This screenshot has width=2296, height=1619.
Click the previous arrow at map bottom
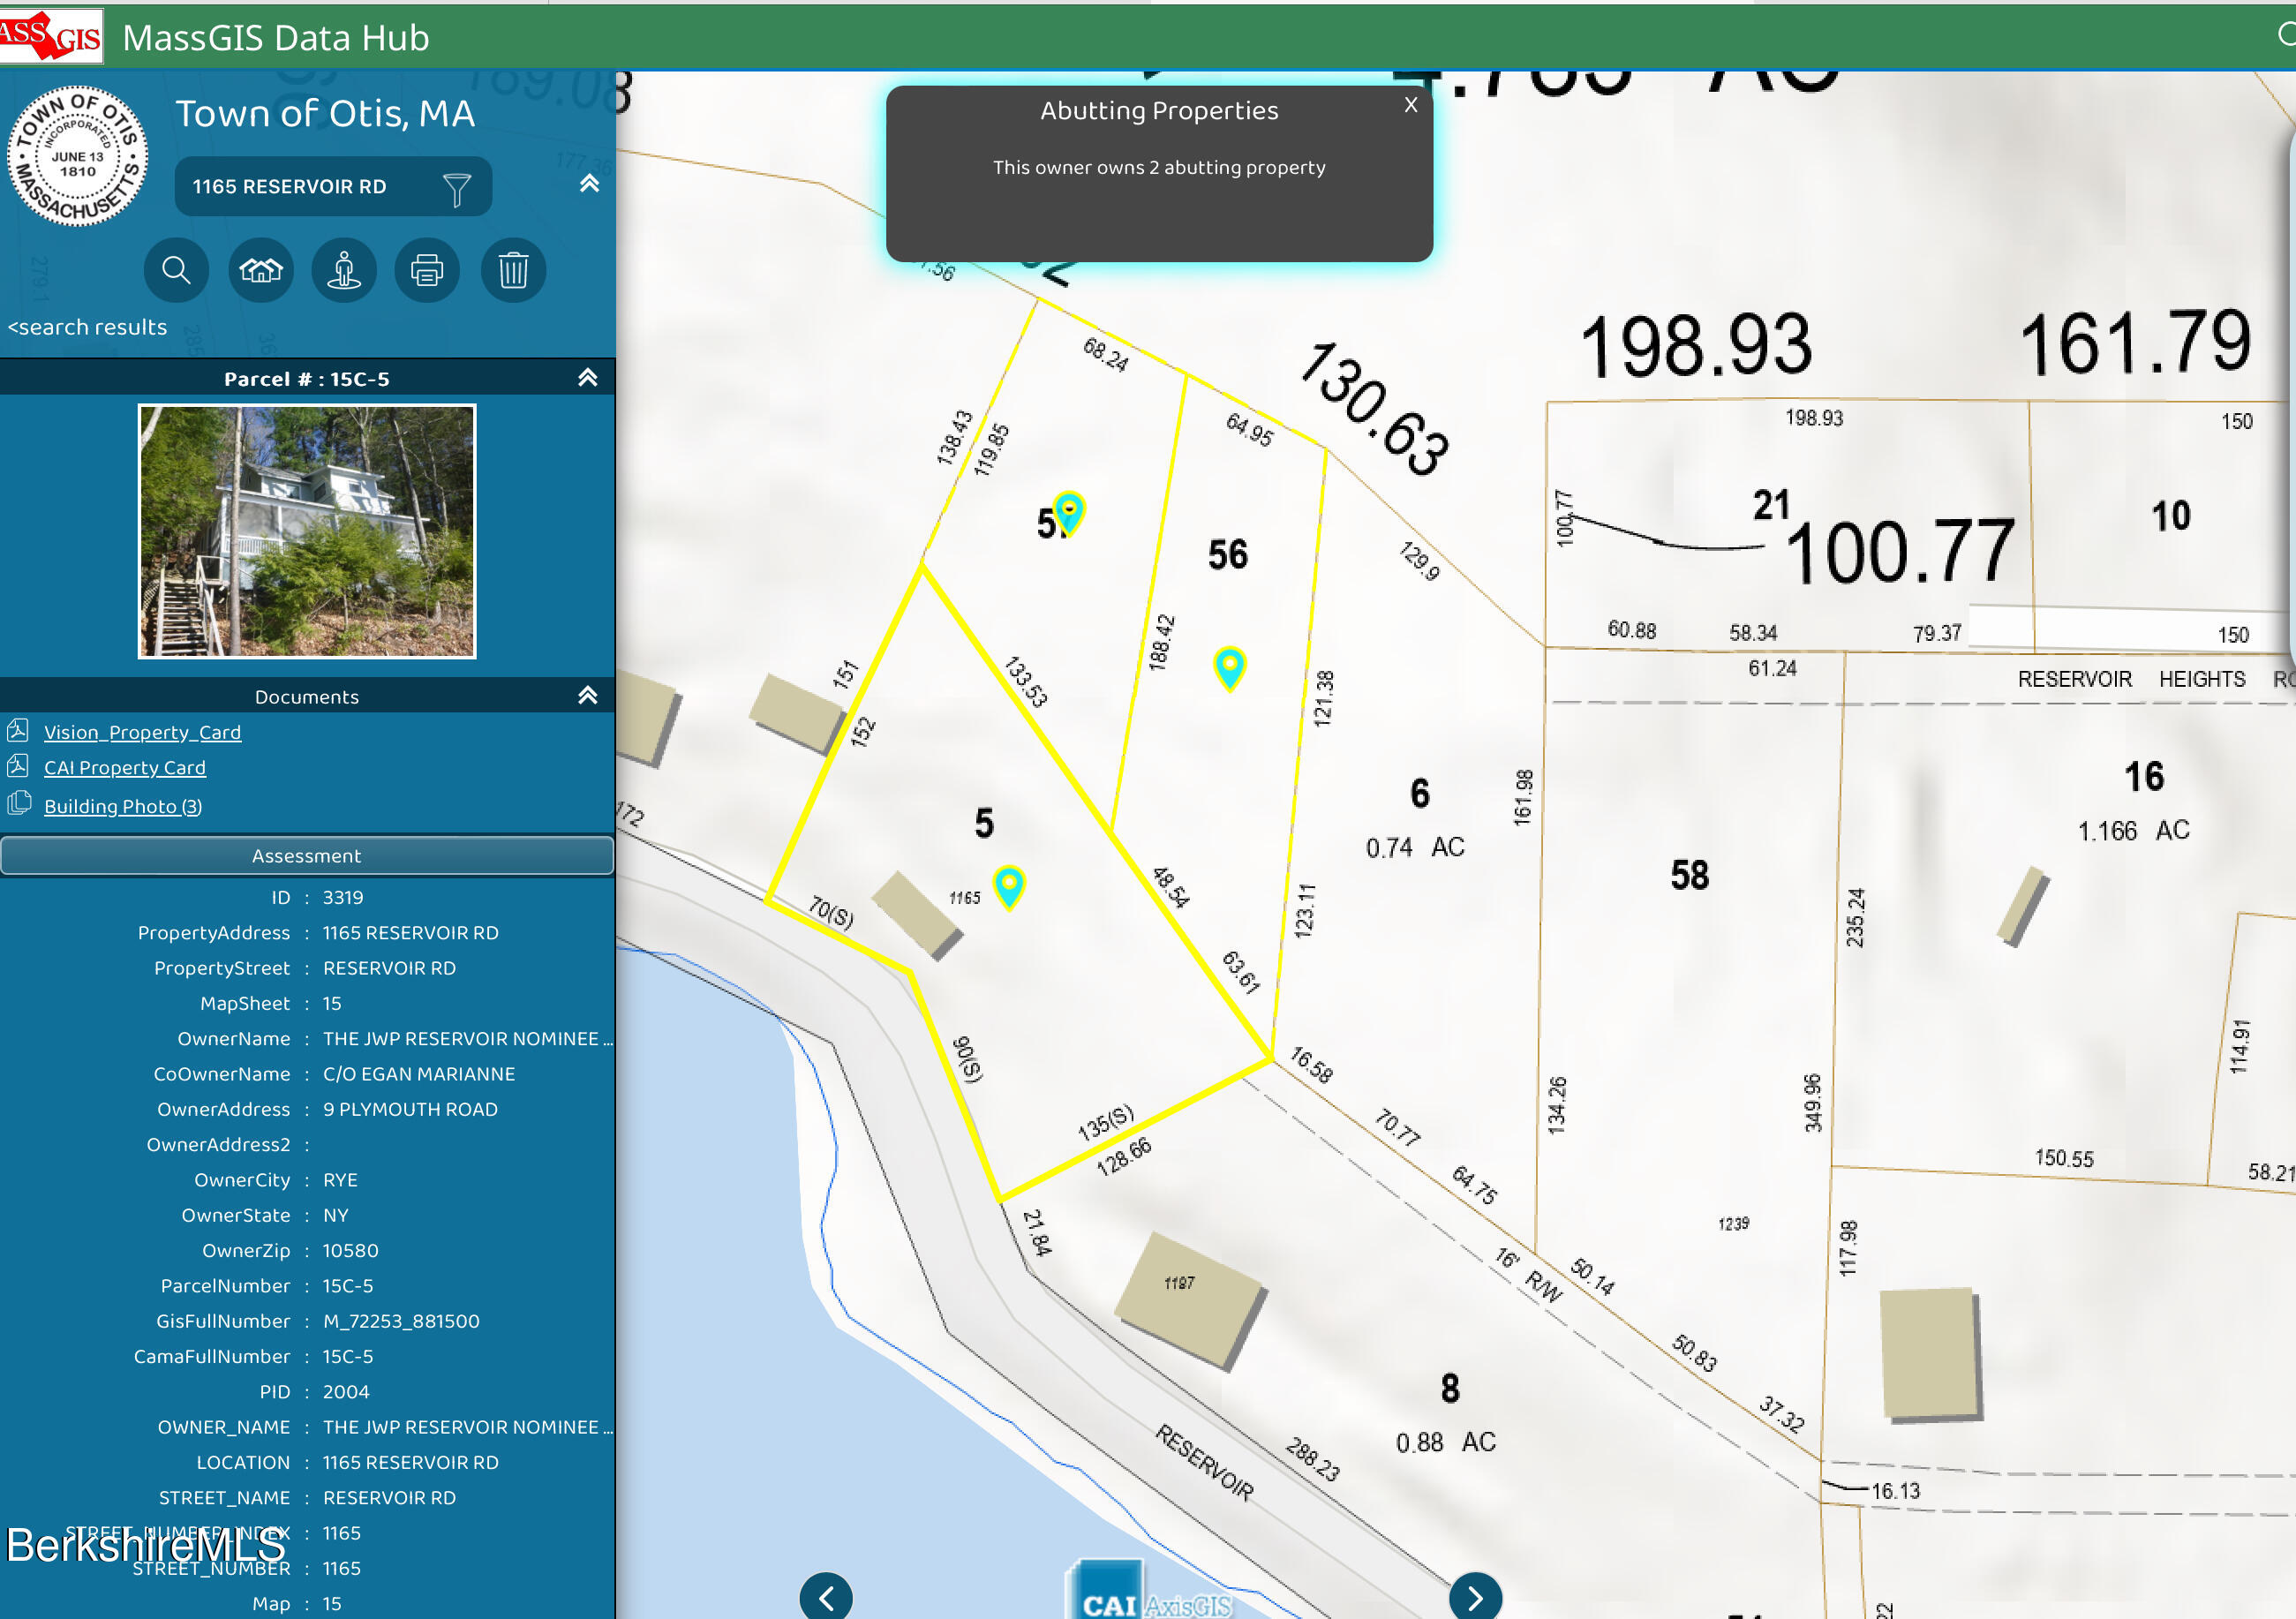(826, 1596)
